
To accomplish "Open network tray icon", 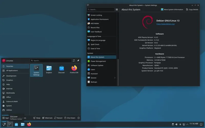I will (184, 124).
